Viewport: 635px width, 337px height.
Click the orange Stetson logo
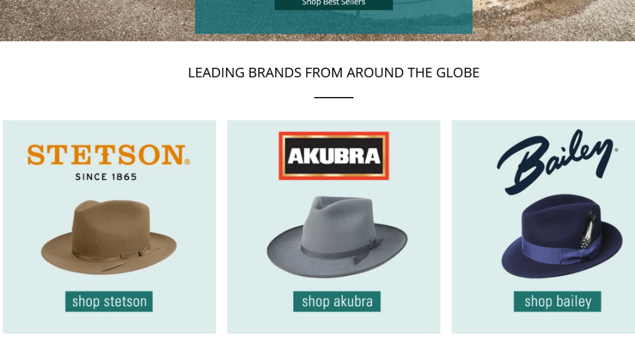109,155
